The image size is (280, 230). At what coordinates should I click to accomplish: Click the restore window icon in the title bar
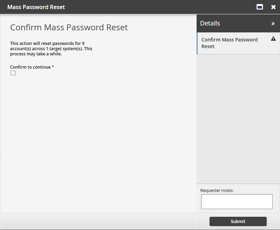(x=259, y=7)
